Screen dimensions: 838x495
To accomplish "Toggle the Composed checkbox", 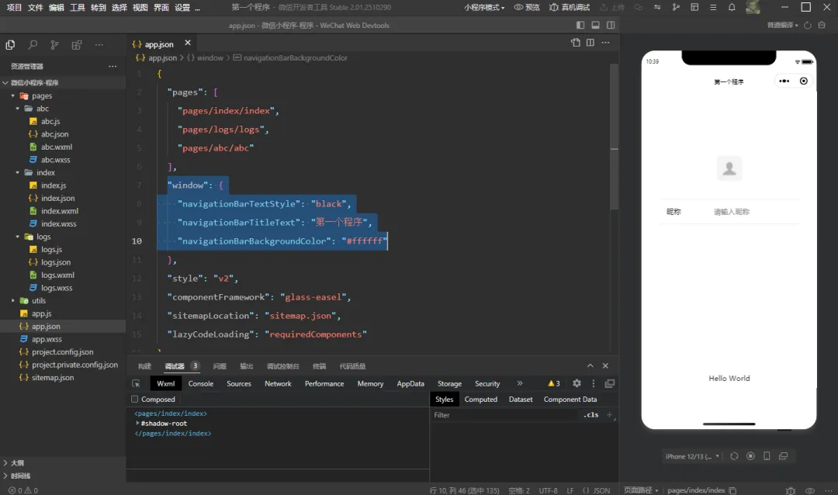I will point(135,399).
